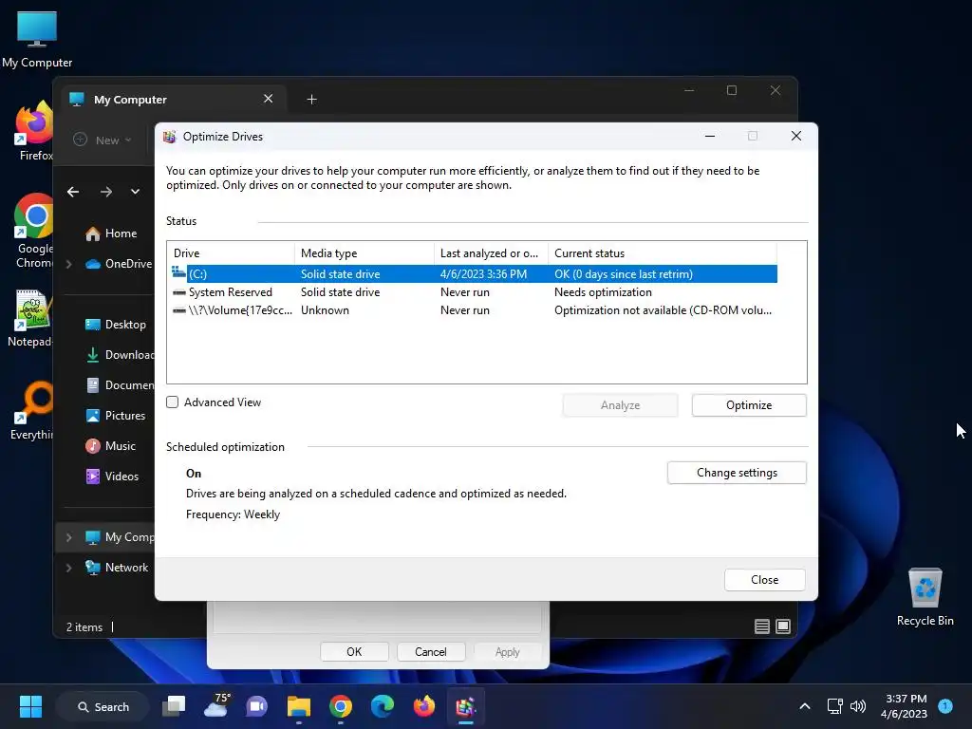Click OK in the properties dialog behind
Screen dimensions: 972x729
[354, 651]
